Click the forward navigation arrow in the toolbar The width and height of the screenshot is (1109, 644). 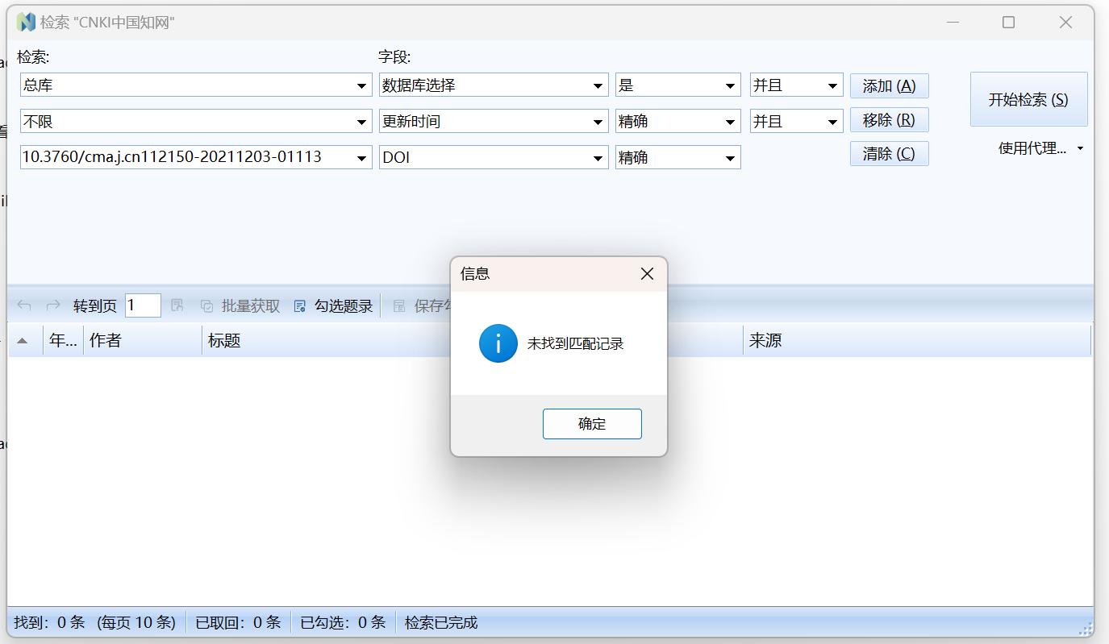click(x=52, y=305)
